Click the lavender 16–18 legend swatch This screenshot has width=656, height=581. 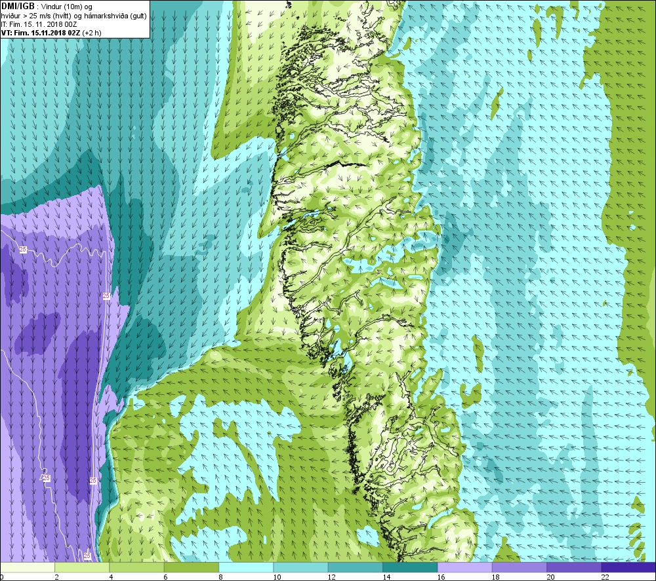click(x=465, y=567)
